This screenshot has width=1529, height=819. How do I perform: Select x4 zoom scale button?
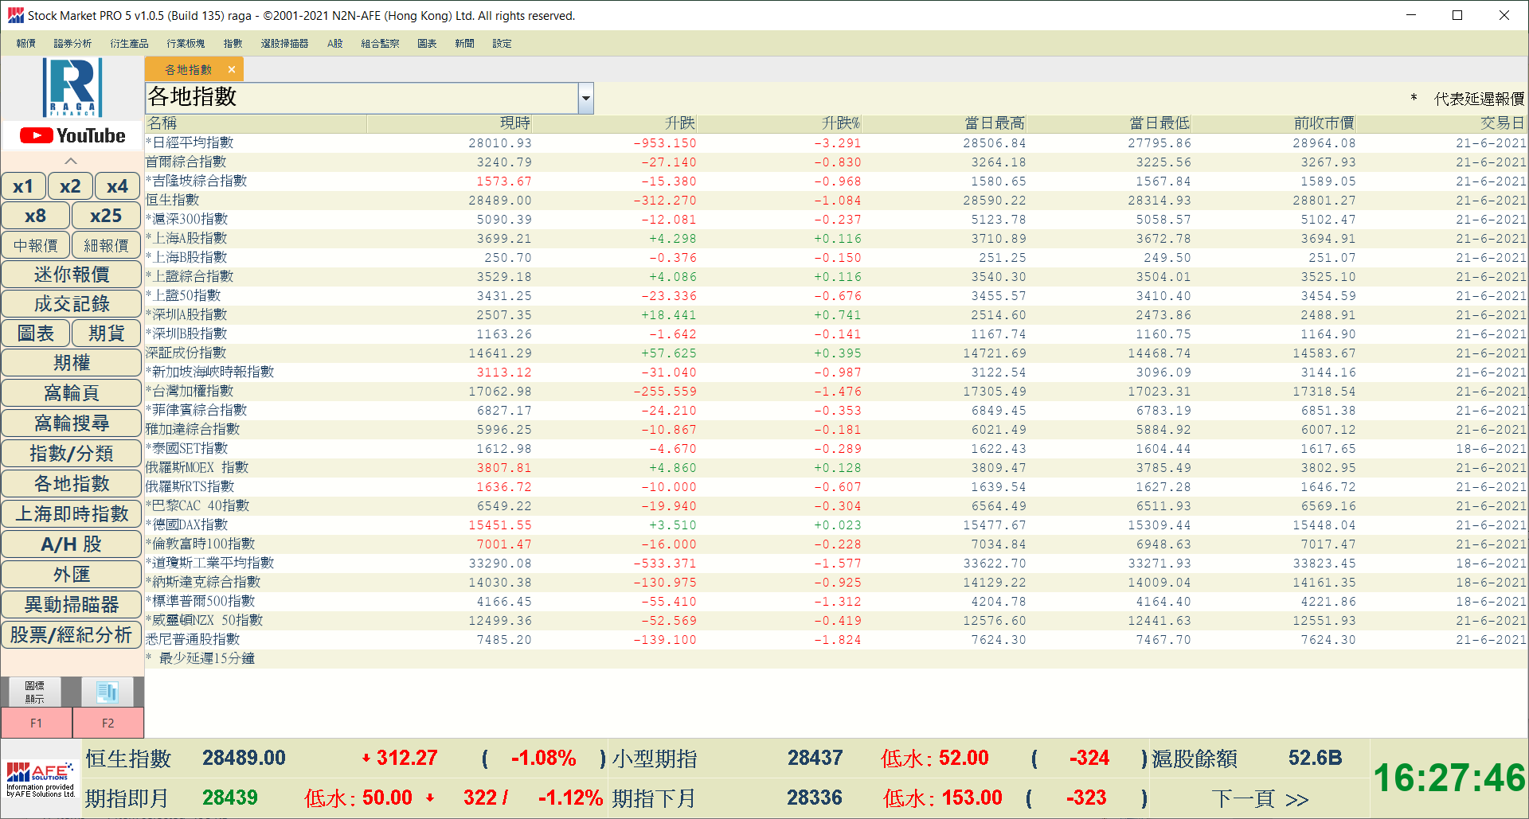117,186
